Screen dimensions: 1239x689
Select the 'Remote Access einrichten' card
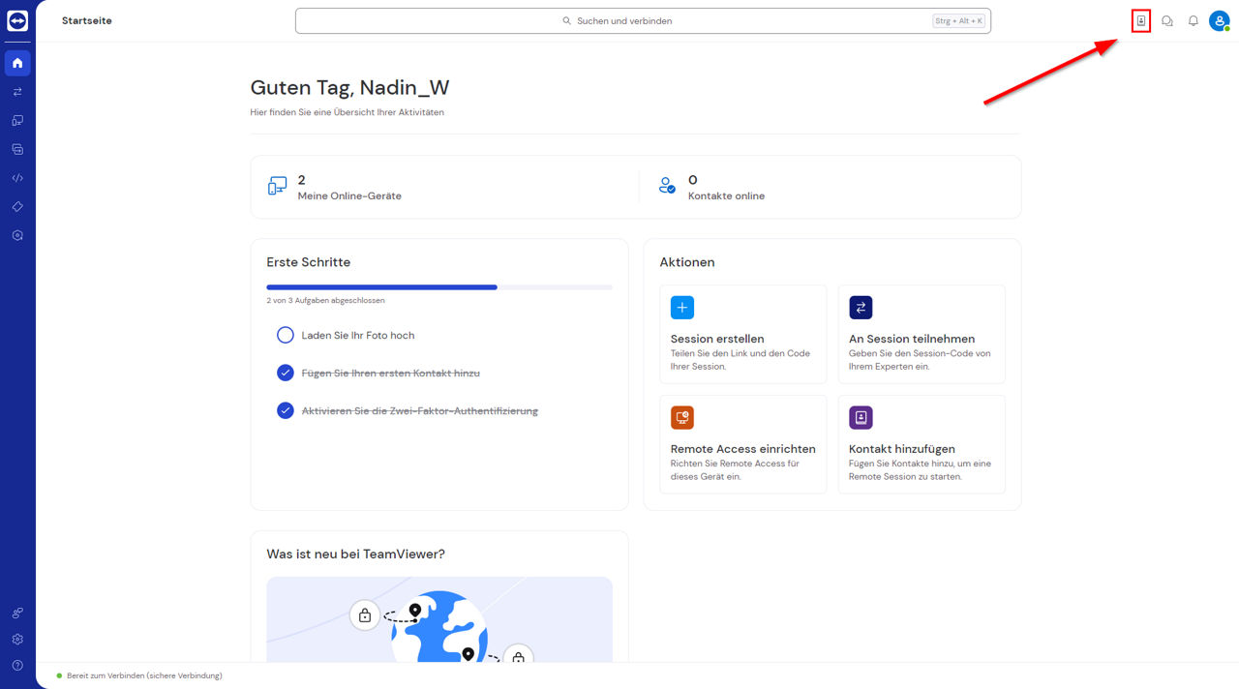tap(743, 444)
